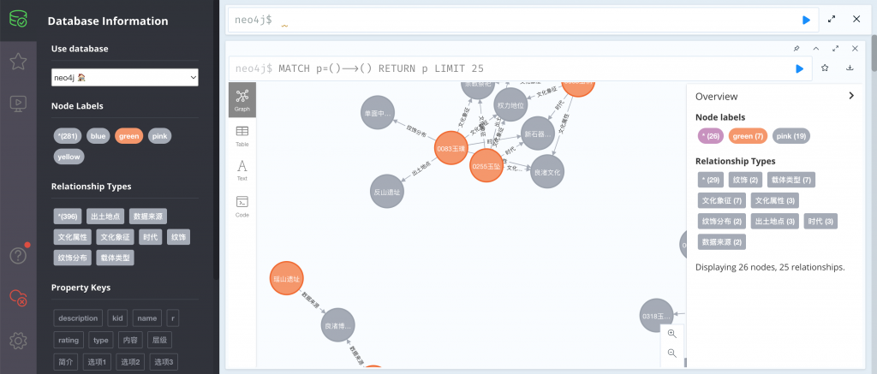Save query to favorites with star icon

click(x=825, y=68)
